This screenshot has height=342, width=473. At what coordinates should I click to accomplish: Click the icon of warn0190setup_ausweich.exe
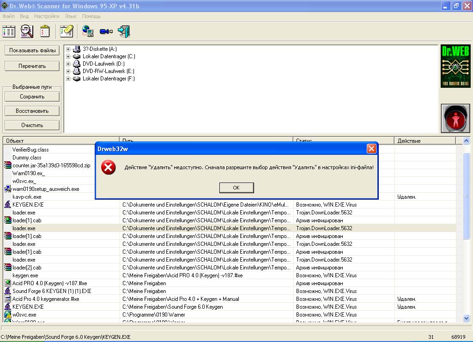(7, 189)
